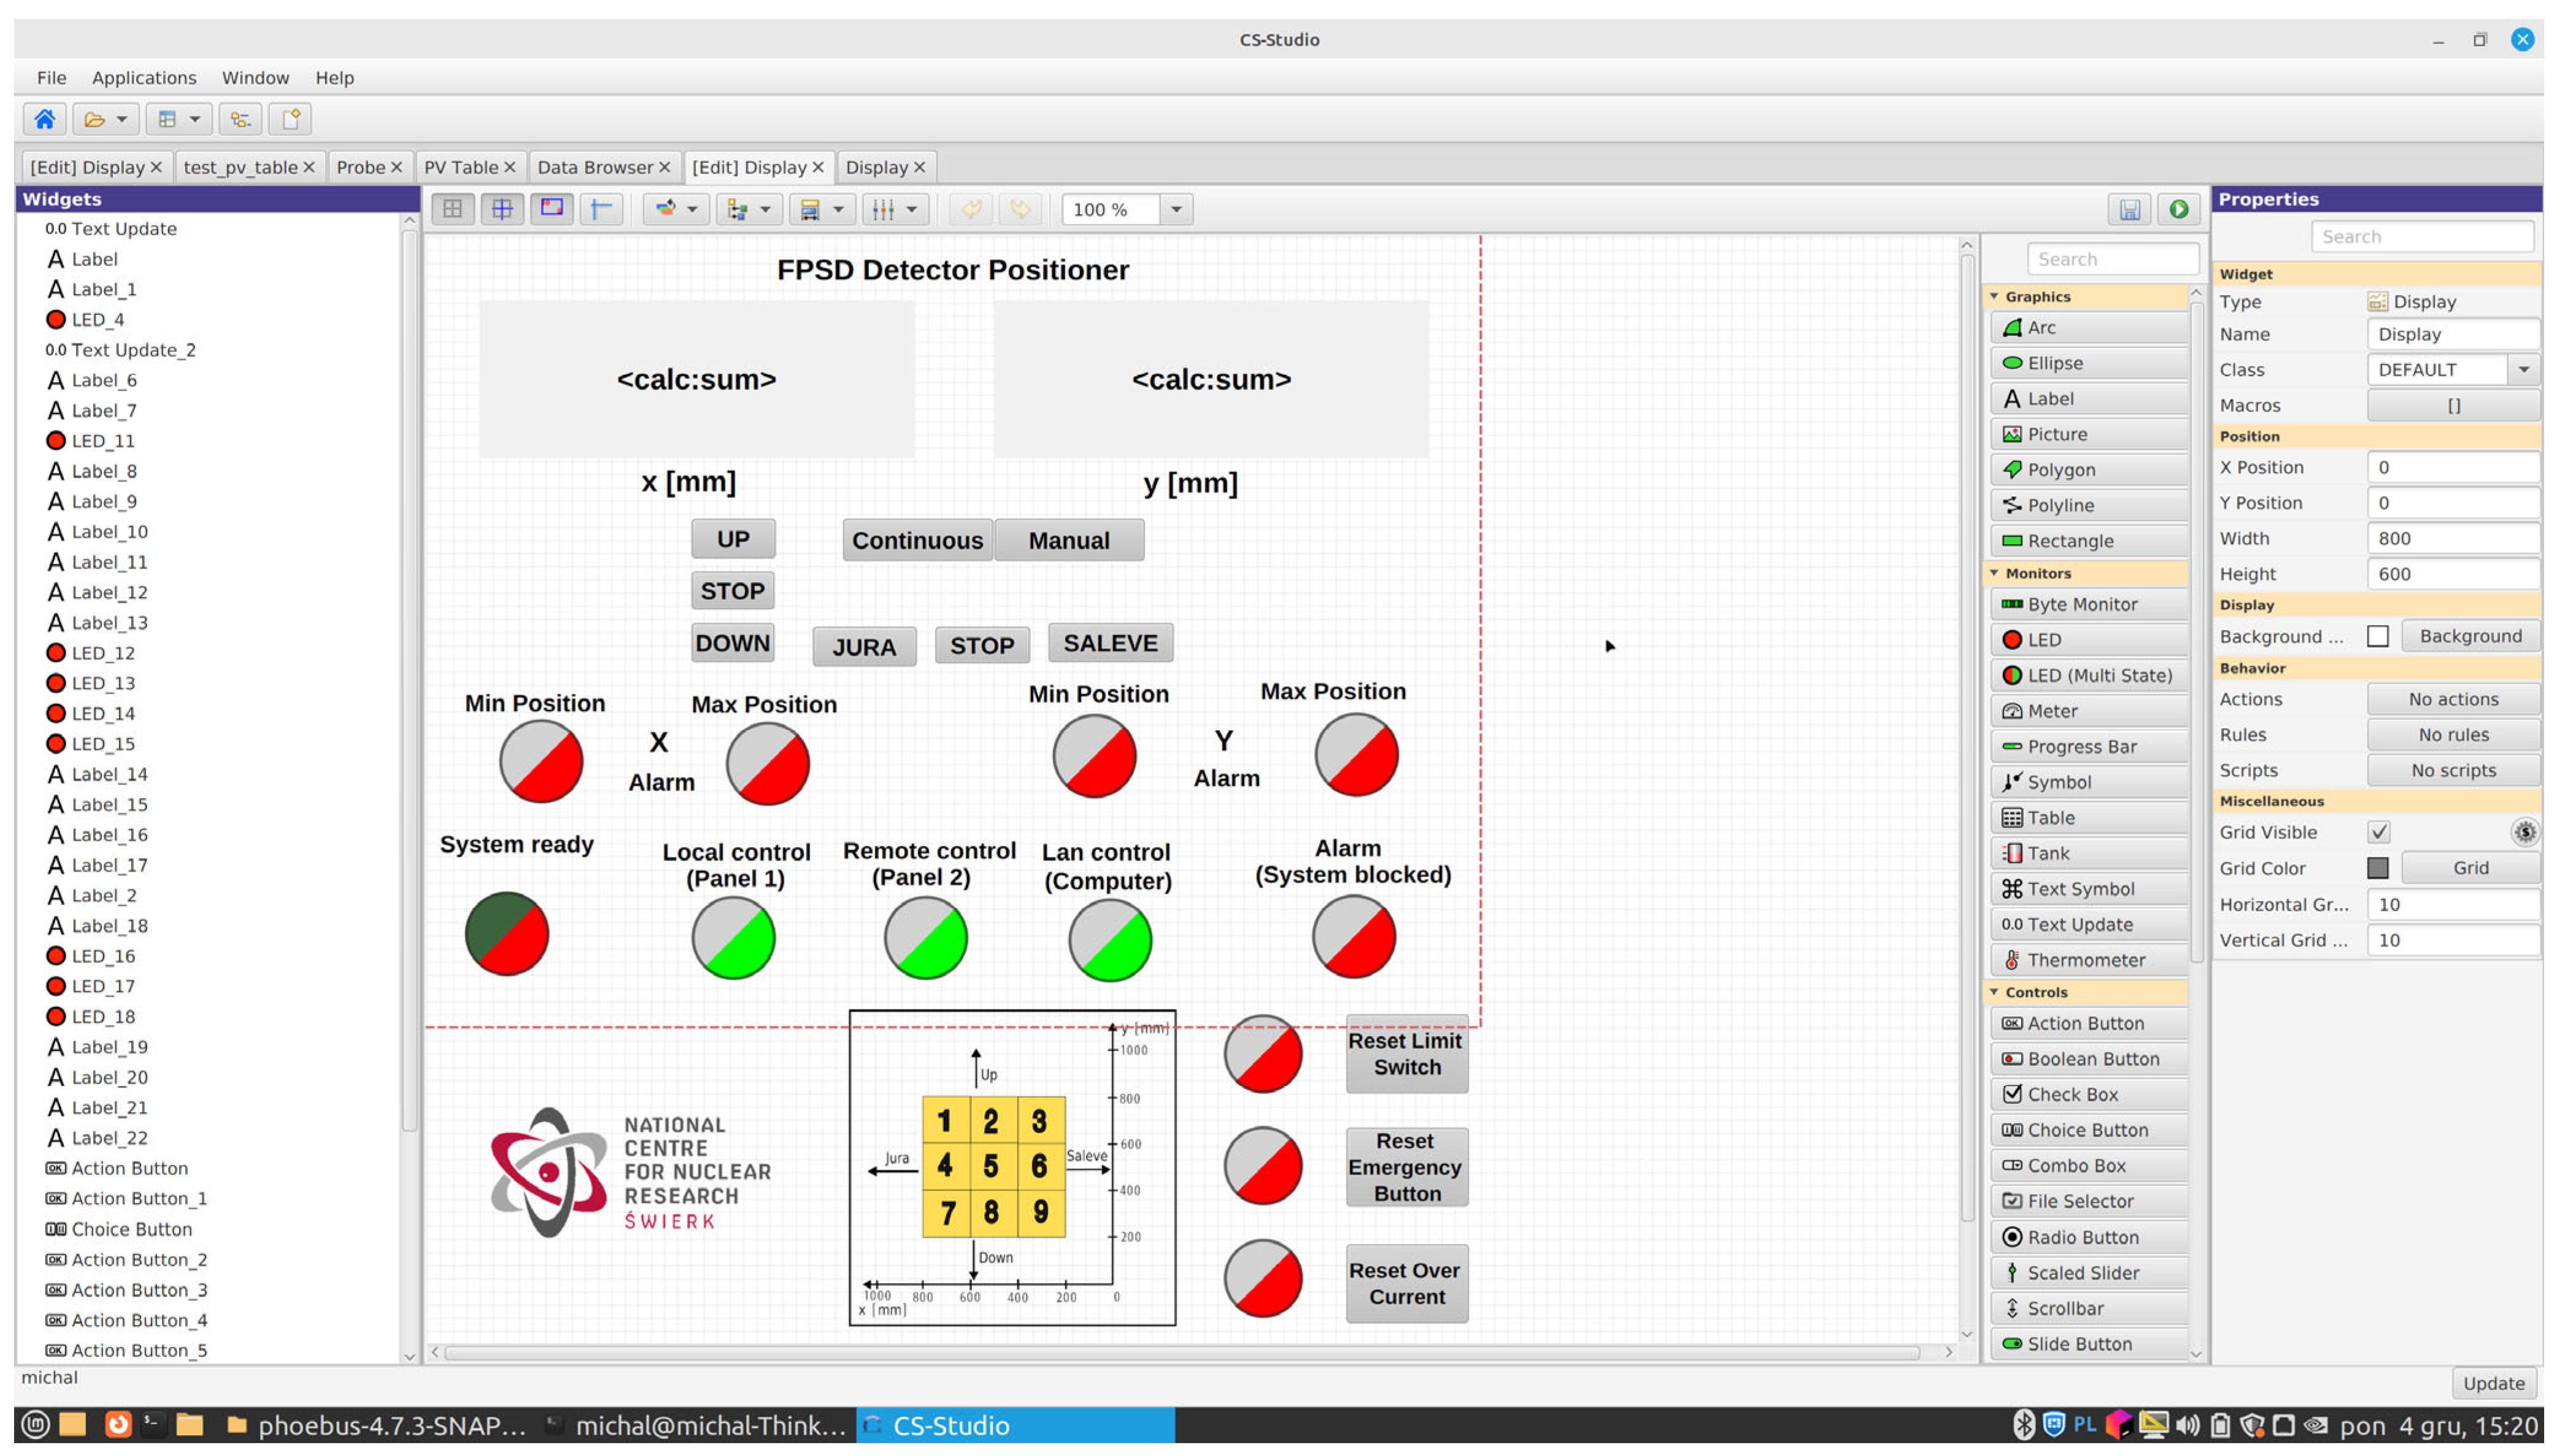Toggle snap to widgets icon
The image size is (2565, 1456).
point(552,209)
